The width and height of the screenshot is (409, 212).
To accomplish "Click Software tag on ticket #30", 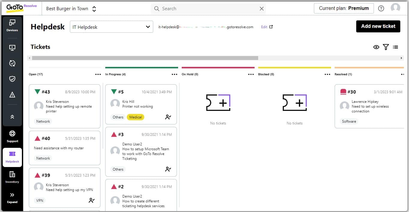I will (x=349, y=121).
